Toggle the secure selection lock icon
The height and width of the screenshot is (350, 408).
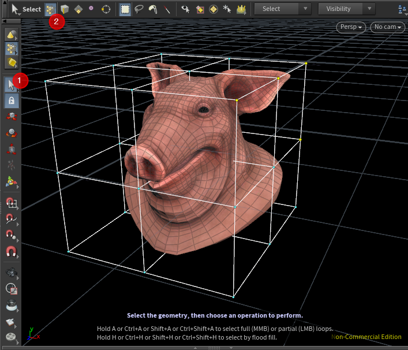12,100
